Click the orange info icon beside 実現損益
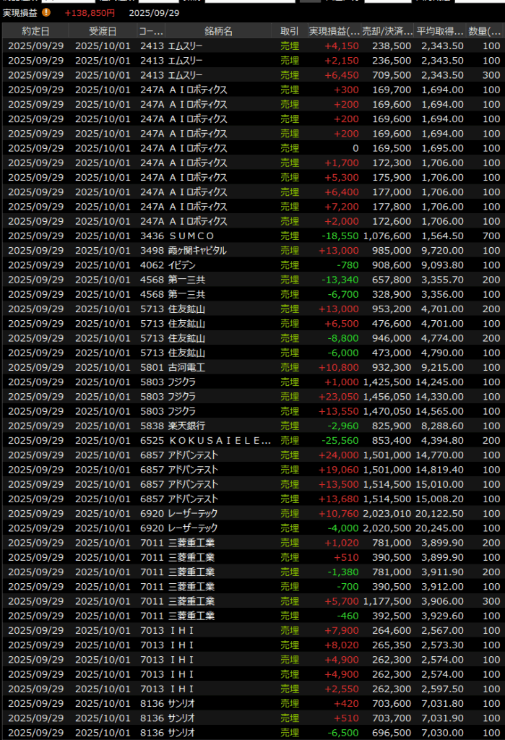Image resolution: width=505 pixels, height=740 pixels. (46, 12)
